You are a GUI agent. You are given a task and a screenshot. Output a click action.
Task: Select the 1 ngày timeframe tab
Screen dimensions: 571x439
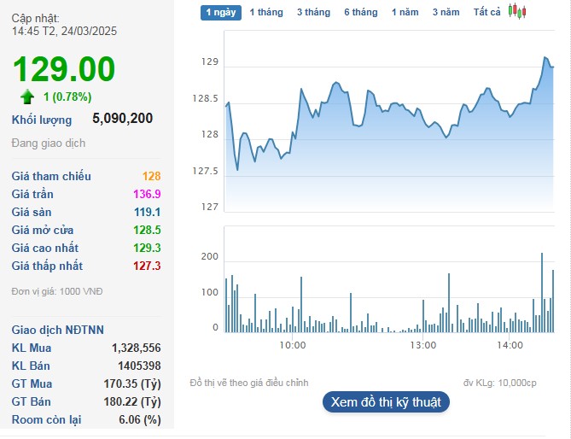(221, 12)
